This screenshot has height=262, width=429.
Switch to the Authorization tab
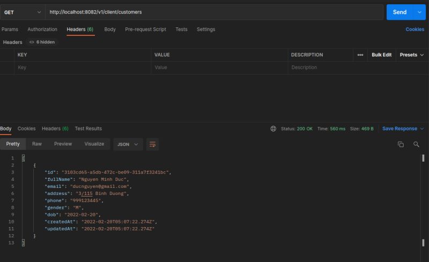42,30
